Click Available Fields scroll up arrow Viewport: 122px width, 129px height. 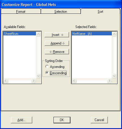tap(38, 34)
